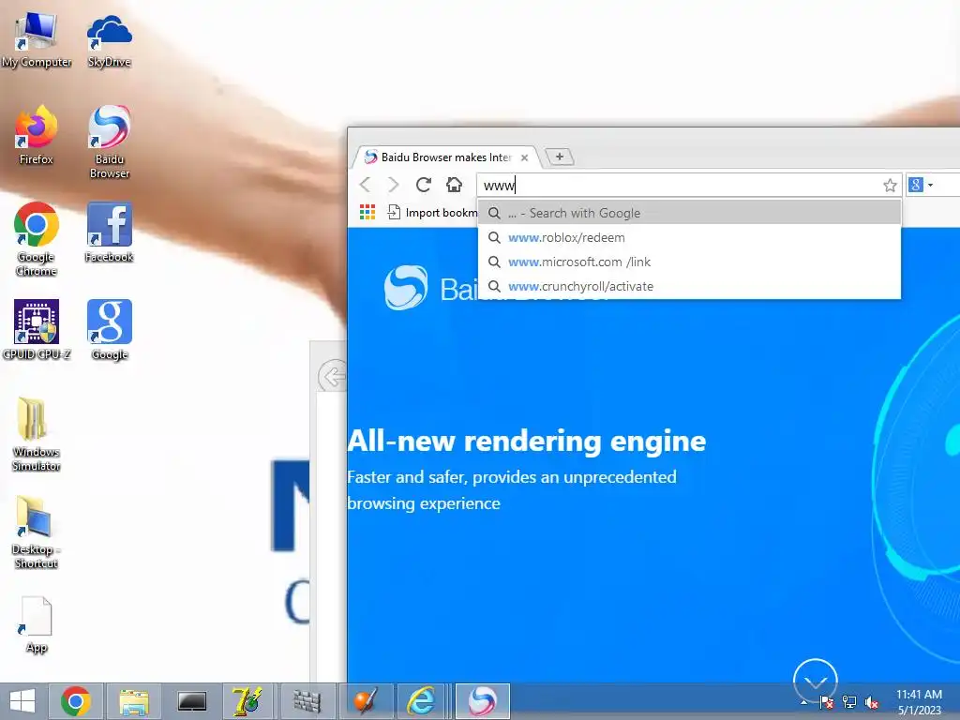
Task: Select the Baidu Browser makes Internet tab
Action: (445, 157)
